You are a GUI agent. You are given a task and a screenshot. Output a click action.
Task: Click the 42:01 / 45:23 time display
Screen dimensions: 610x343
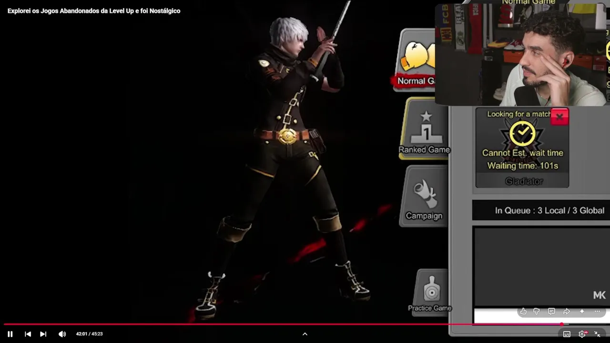(89, 334)
